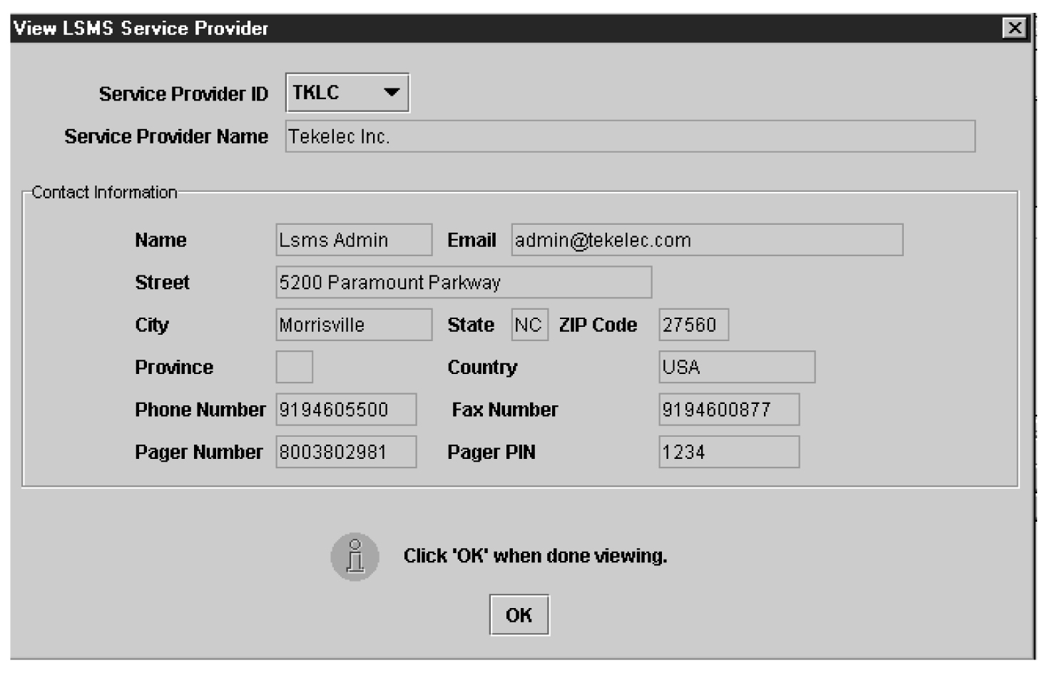This screenshot has width=1050, height=673.
Task: Select the Country field USA
Action: click(737, 367)
